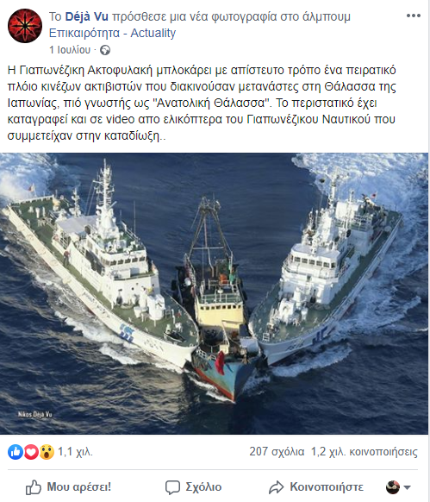Open the Επικαιρότητα - Actuality album link
Viewport: 430px width, 502px height.
[112, 33]
